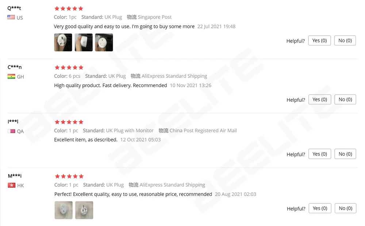This screenshot has height=226, width=365.
Task: Open second photo in Q***t's review
Action: coord(84,43)
